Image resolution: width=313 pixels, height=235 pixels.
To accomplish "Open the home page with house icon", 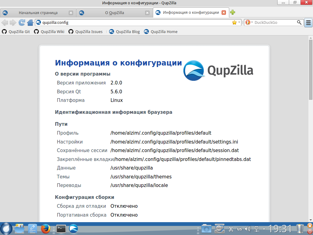I will [x=30, y=22].
